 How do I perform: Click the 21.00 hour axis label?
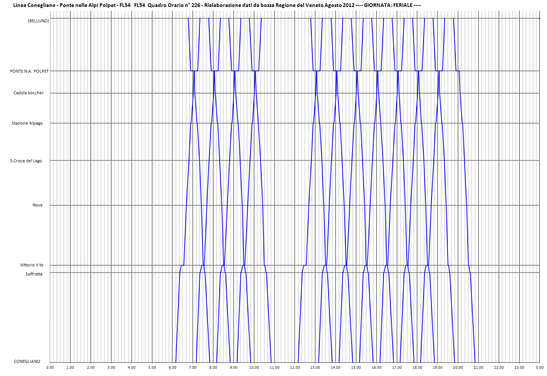tap(479, 368)
